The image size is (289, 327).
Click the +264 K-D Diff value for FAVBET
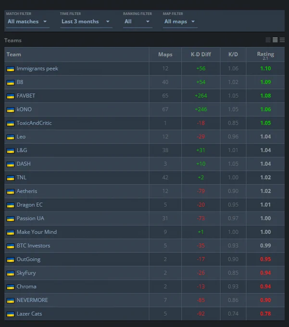click(201, 96)
